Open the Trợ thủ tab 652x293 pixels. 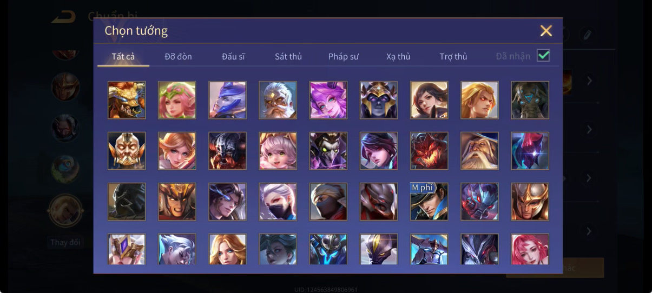pyautogui.click(x=453, y=56)
